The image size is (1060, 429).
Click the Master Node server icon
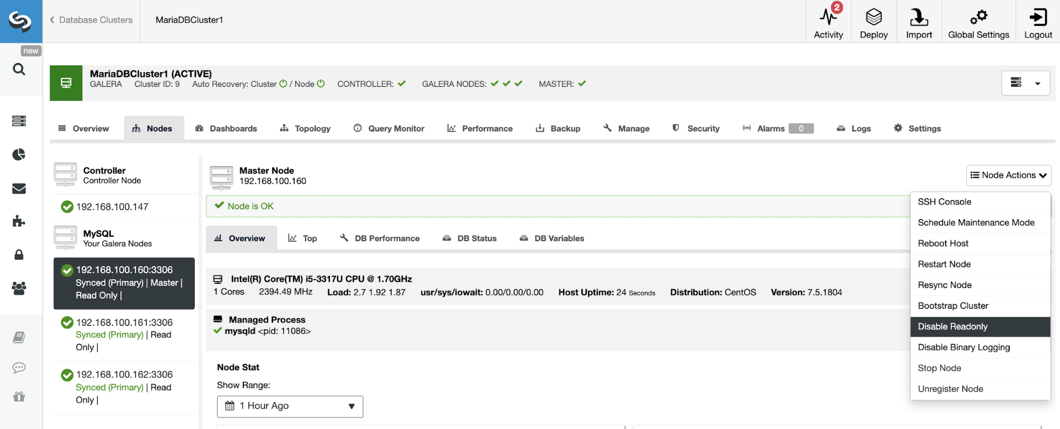click(x=222, y=178)
